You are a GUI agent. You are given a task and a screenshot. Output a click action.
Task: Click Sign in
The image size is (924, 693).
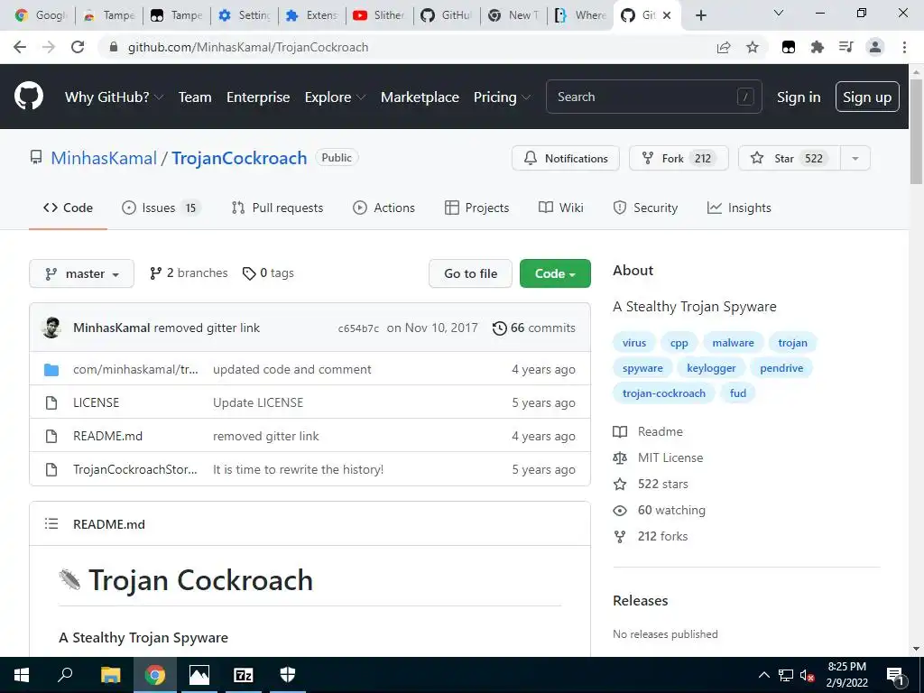pyautogui.click(x=799, y=97)
